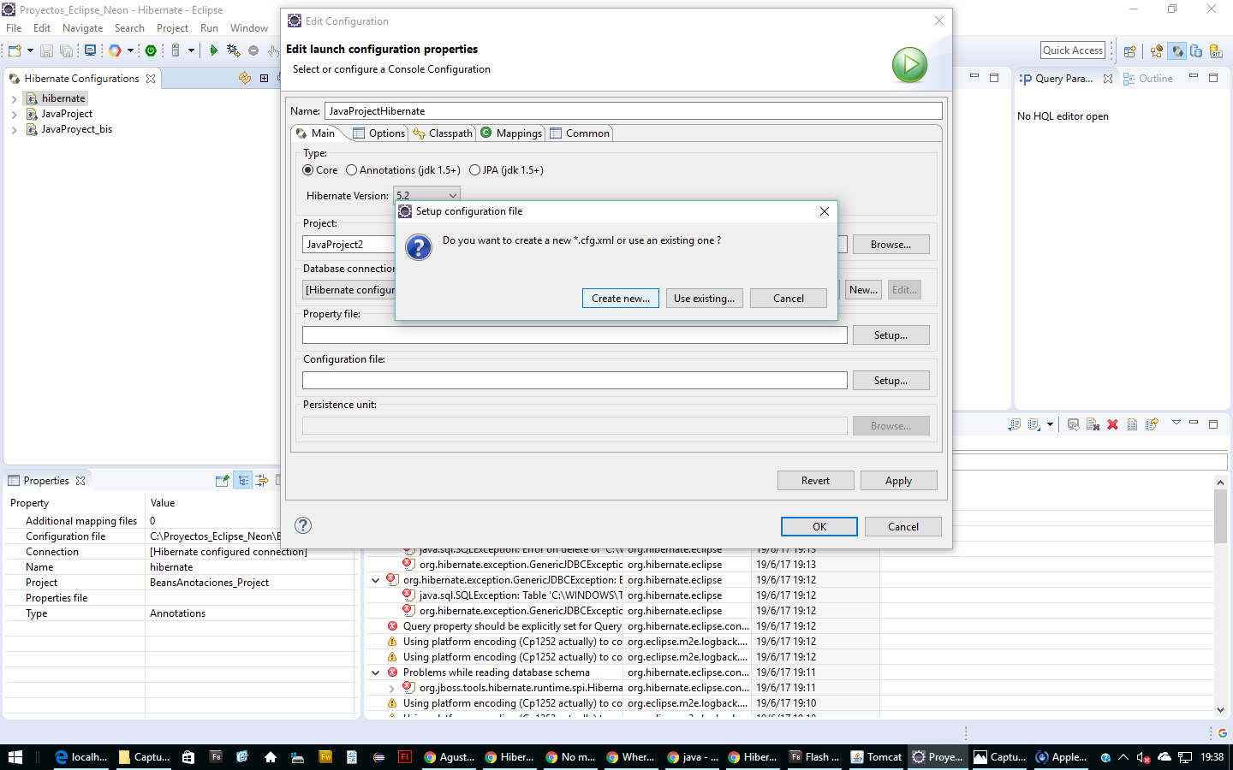Screen dimensions: 1233x770
Task: Click Setup... next to Configuration file
Action: click(x=891, y=381)
